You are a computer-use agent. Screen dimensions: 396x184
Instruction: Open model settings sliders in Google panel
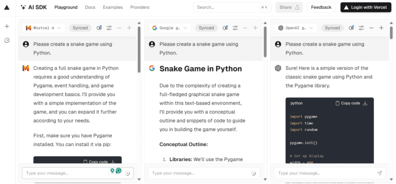(235, 28)
